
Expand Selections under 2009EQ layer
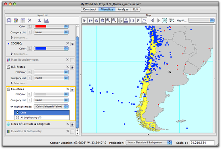[12, 54]
